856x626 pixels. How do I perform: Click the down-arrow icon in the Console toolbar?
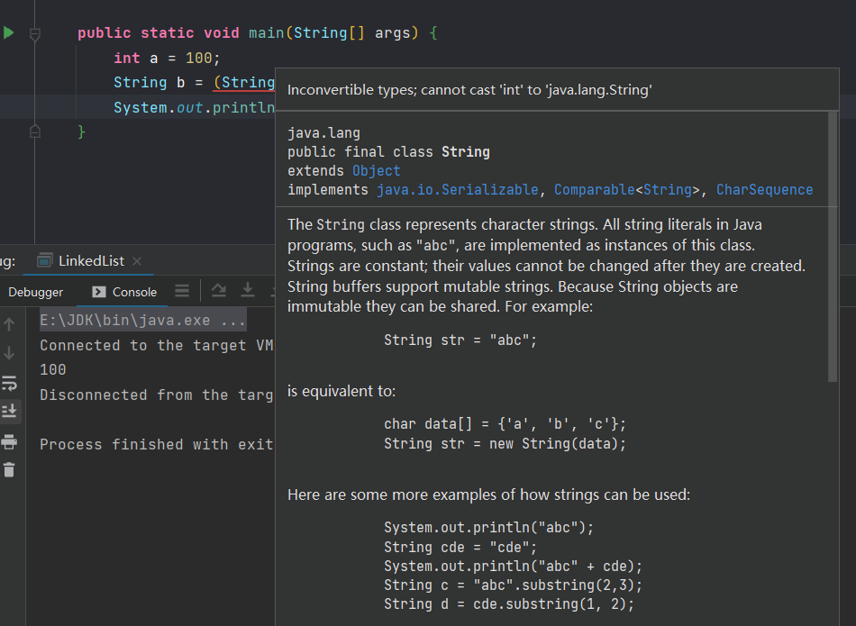pyautogui.click(x=248, y=290)
